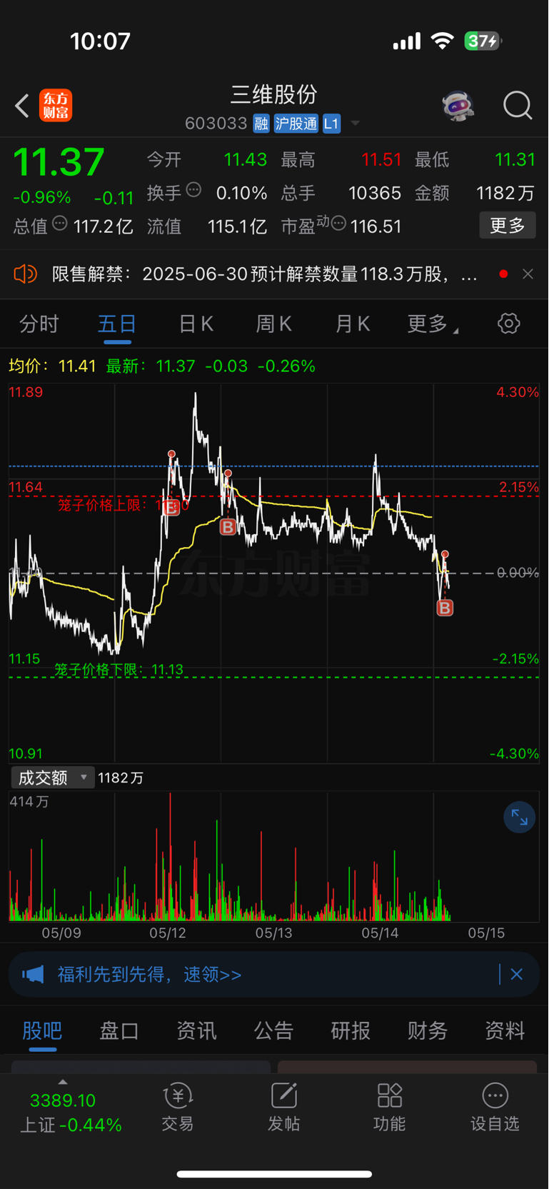Tap the 414万 volume scale label

(29, 801)
